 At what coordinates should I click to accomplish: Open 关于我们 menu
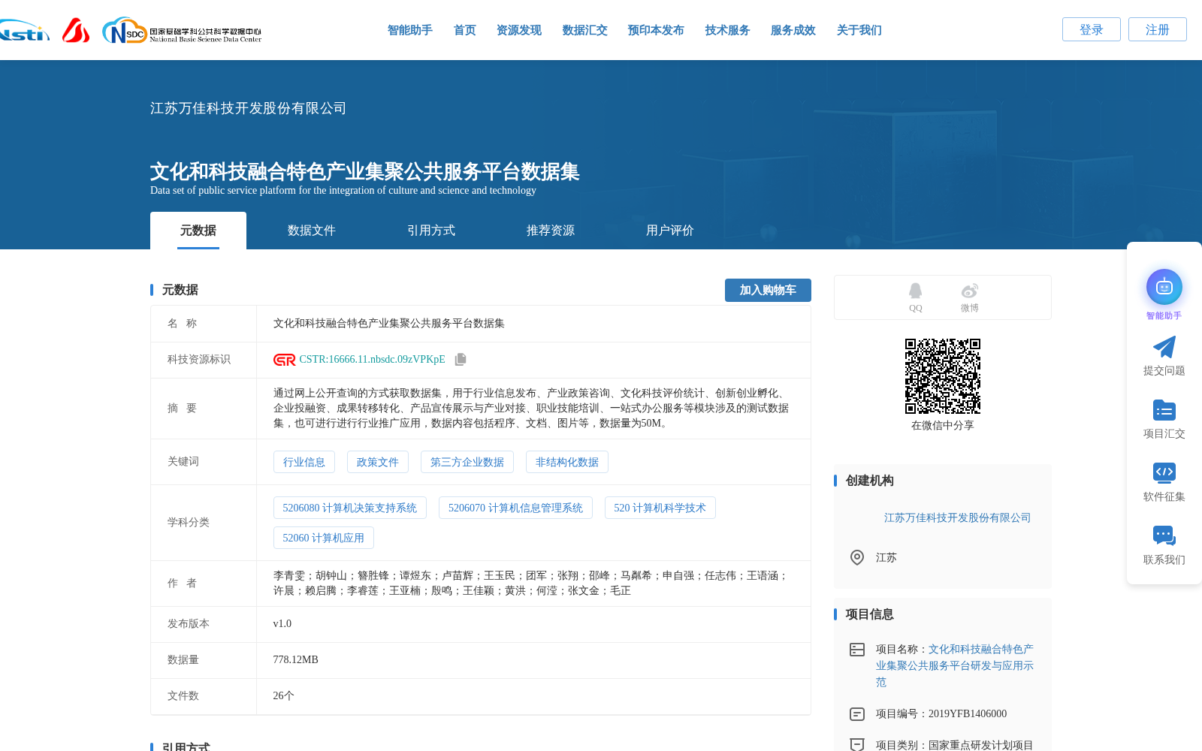[x=859, y=30]
